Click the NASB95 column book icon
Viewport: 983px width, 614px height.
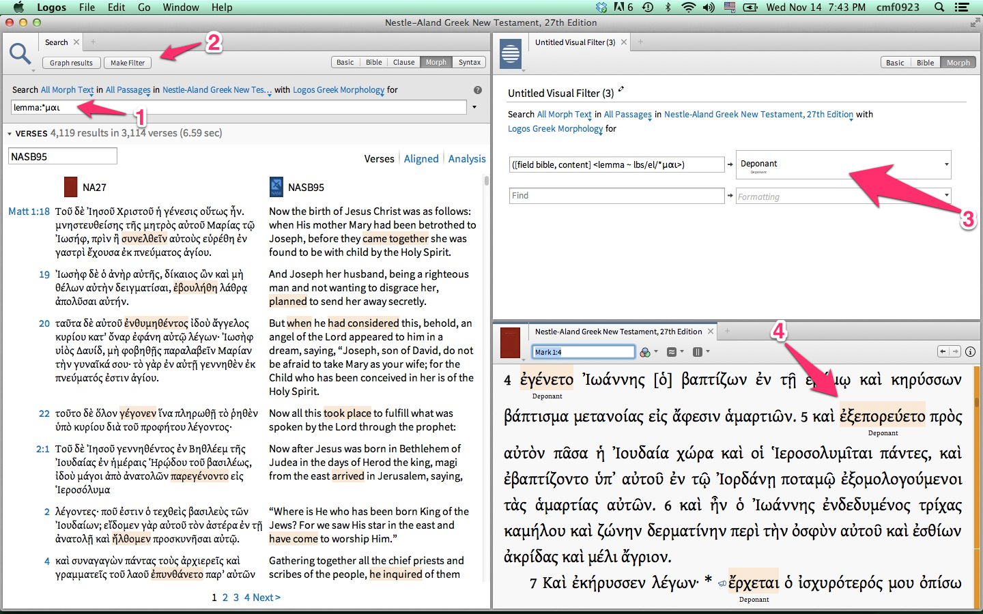click(276, 187)
